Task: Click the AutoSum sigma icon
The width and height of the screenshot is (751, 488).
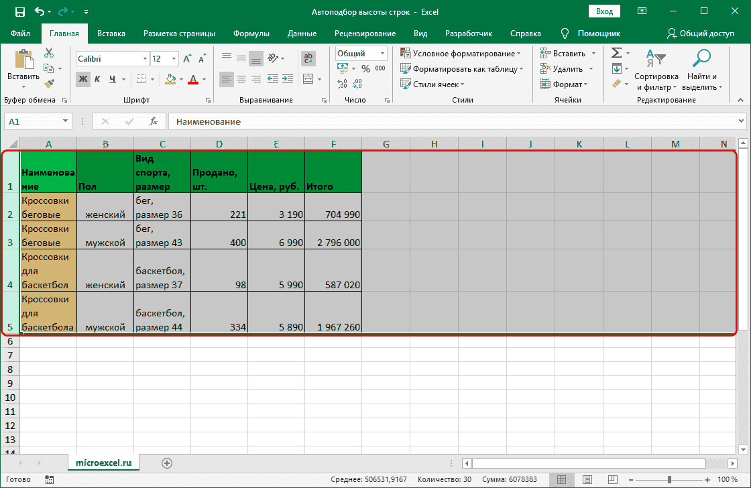Action: click(x=617, y=54)
